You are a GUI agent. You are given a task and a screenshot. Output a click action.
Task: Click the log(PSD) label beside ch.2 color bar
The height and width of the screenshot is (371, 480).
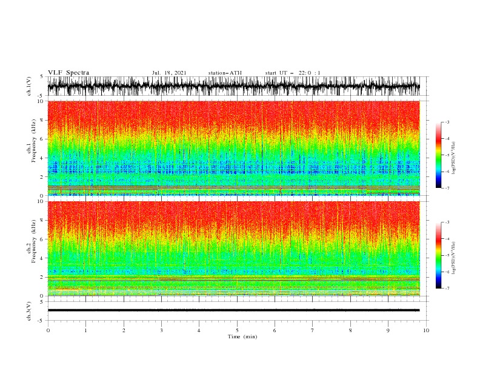pos(453,258)
